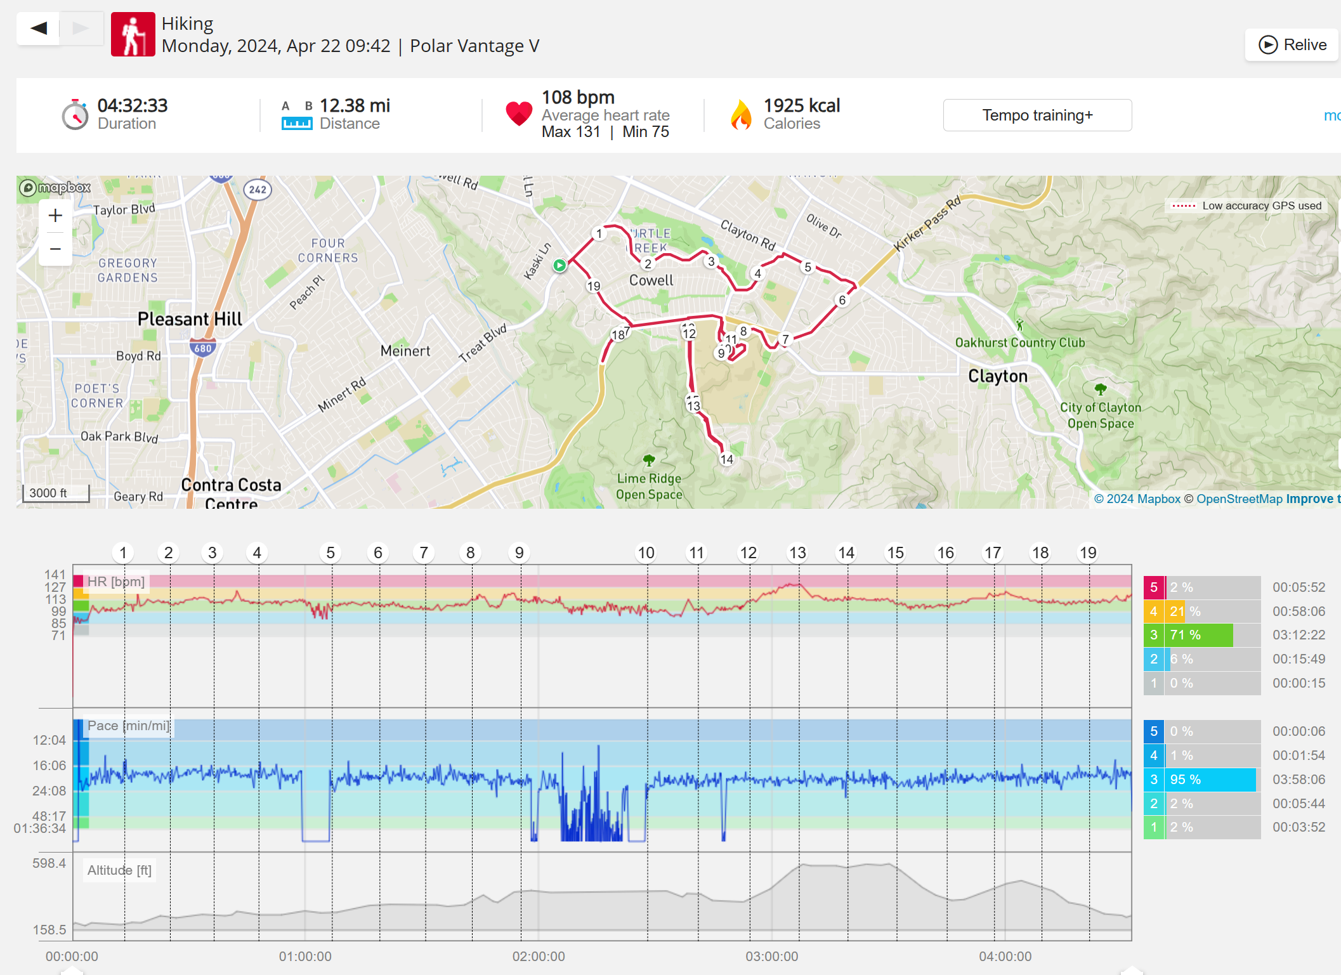
Task: Click the stopwatch duration icon
Action: pos(75,115)
